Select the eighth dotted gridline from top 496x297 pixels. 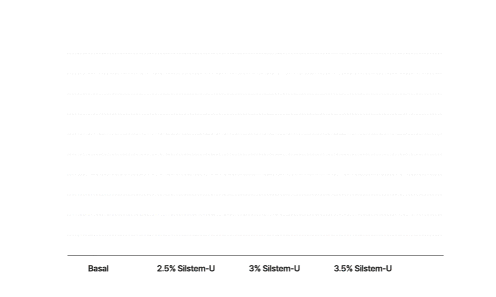[x=255, y=195]
